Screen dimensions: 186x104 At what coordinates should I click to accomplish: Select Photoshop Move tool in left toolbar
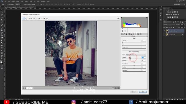[2, 10]
